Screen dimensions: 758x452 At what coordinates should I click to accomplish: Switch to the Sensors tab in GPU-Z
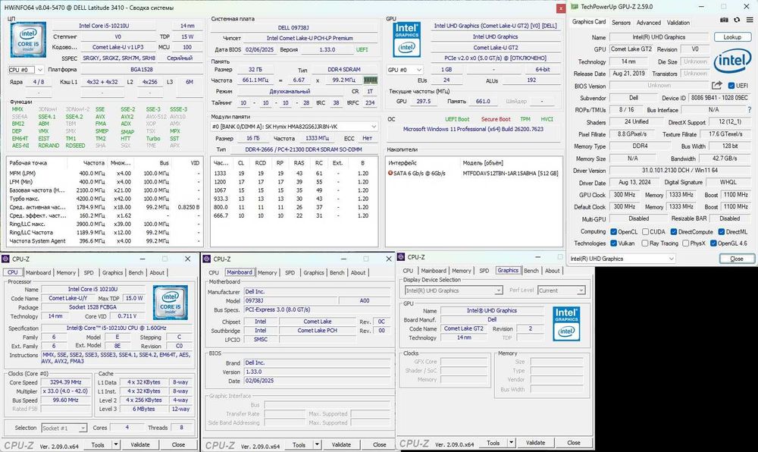click(621, 22)
